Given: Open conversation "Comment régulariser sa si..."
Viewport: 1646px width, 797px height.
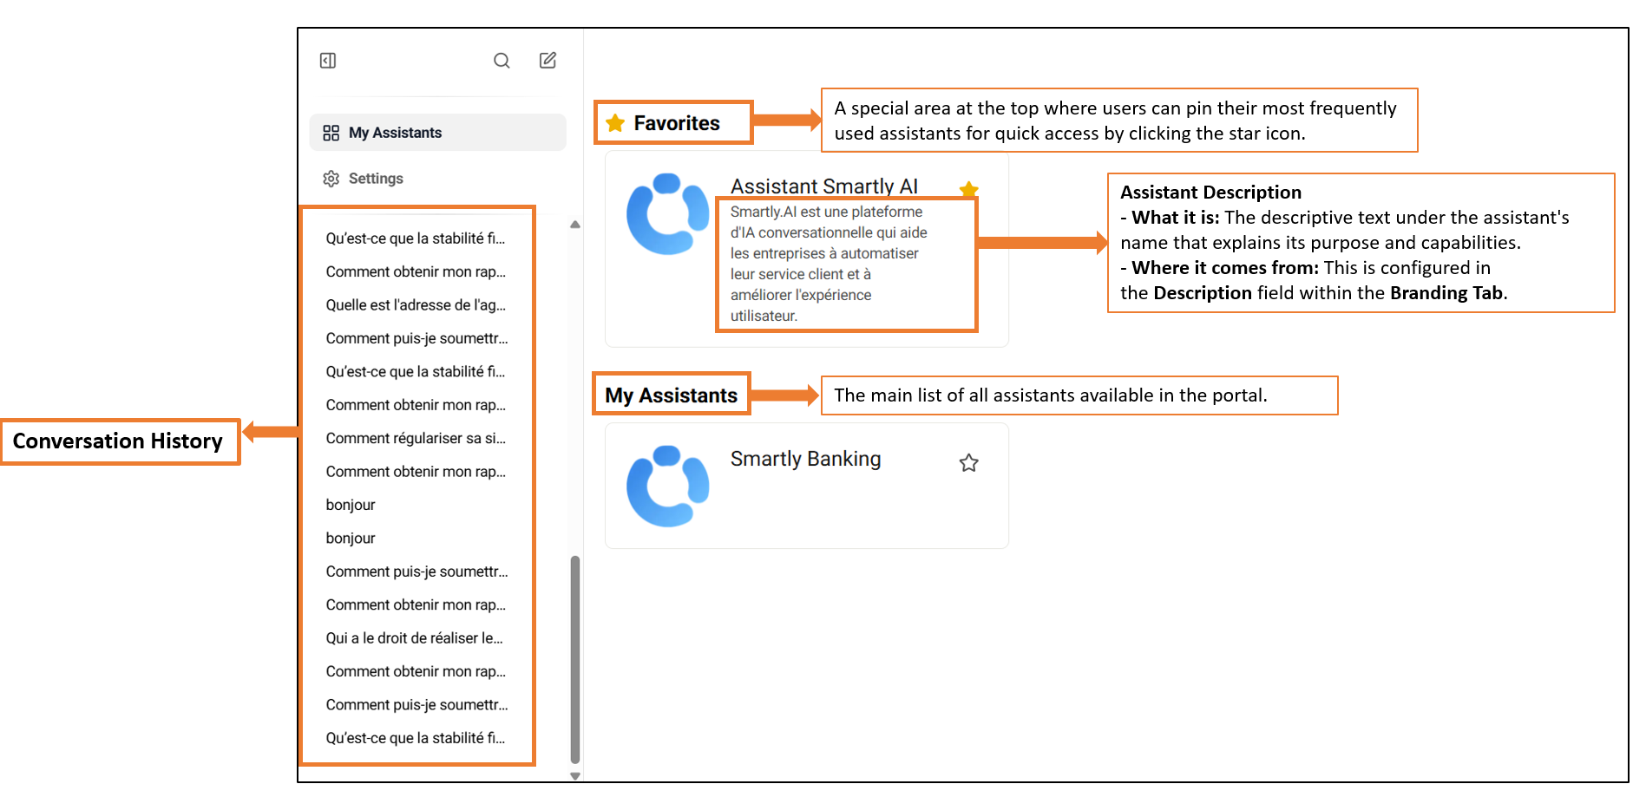Looking at the screenshot, I should [416, 439].
